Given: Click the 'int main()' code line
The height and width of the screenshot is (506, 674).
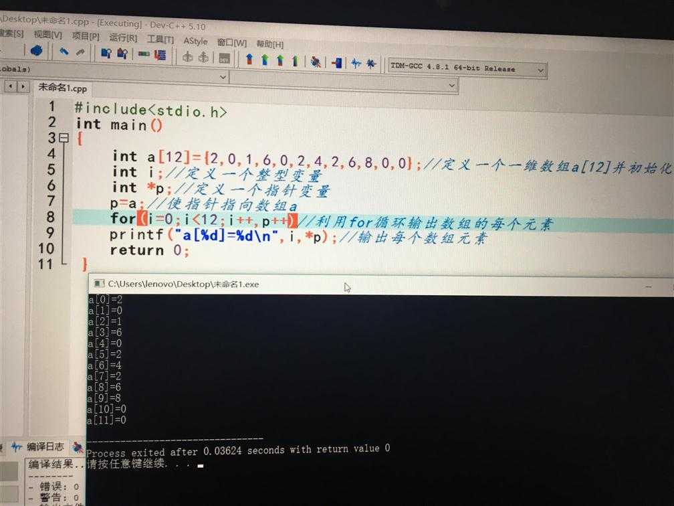Looking at the screenshot, I should (x=119, y=124).
